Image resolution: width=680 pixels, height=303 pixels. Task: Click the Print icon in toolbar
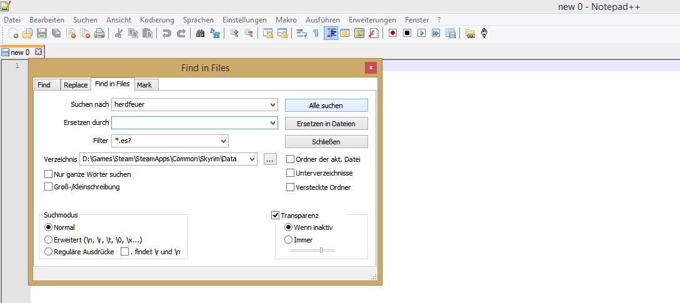99,34
